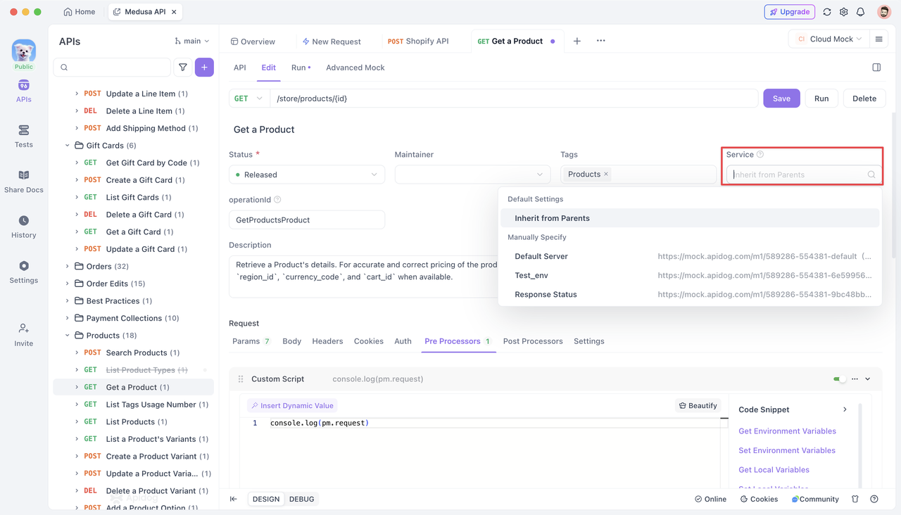Click the Save button
Image resolution: width=901 pixels, height=515 pixels.
point(781,98)
